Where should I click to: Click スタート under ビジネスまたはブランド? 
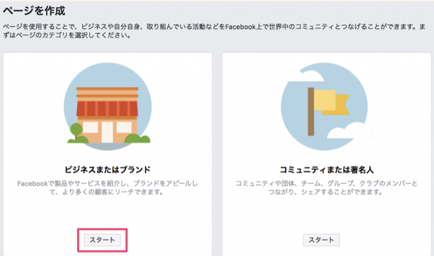point(102,240)
